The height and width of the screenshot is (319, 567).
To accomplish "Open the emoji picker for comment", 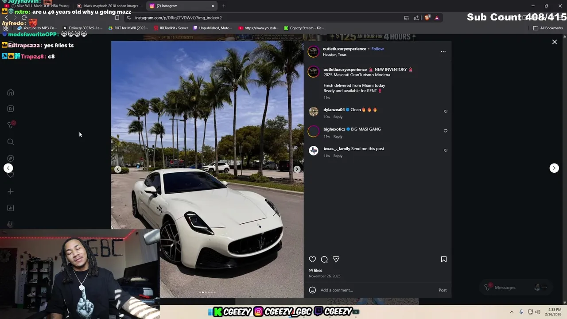I will pos(312,290).
